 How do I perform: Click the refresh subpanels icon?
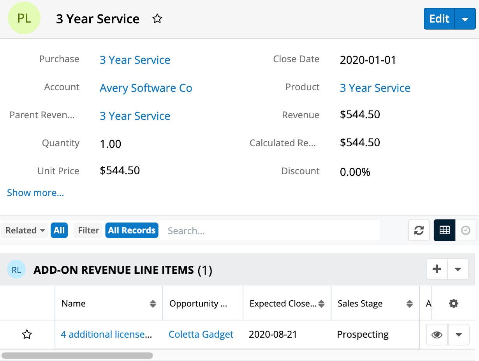coord(419,230)
